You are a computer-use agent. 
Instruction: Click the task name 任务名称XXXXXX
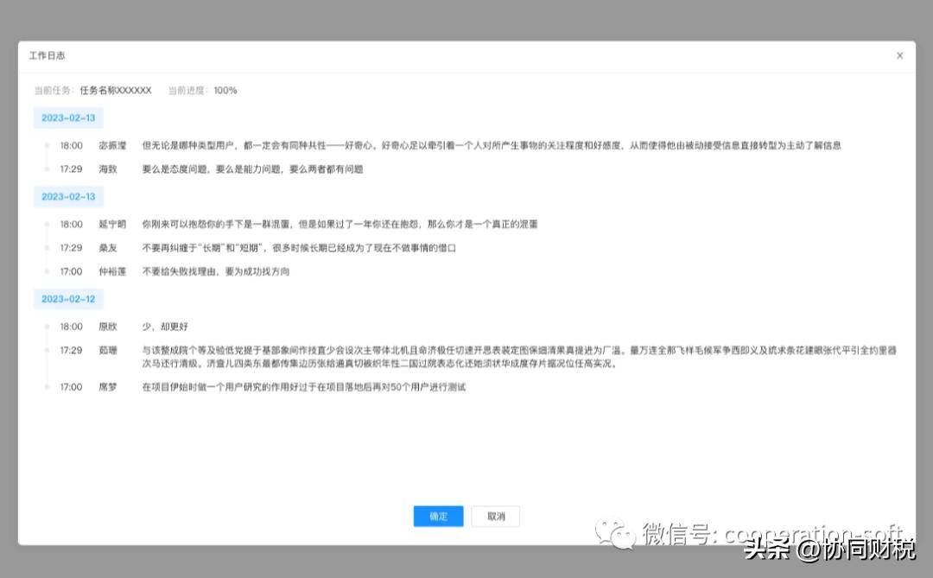pyautogui.click(x=115, y=90)
